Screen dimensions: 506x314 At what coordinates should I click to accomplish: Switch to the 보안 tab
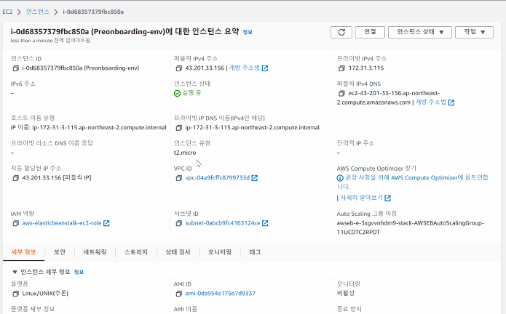click(x=60, y=252)
